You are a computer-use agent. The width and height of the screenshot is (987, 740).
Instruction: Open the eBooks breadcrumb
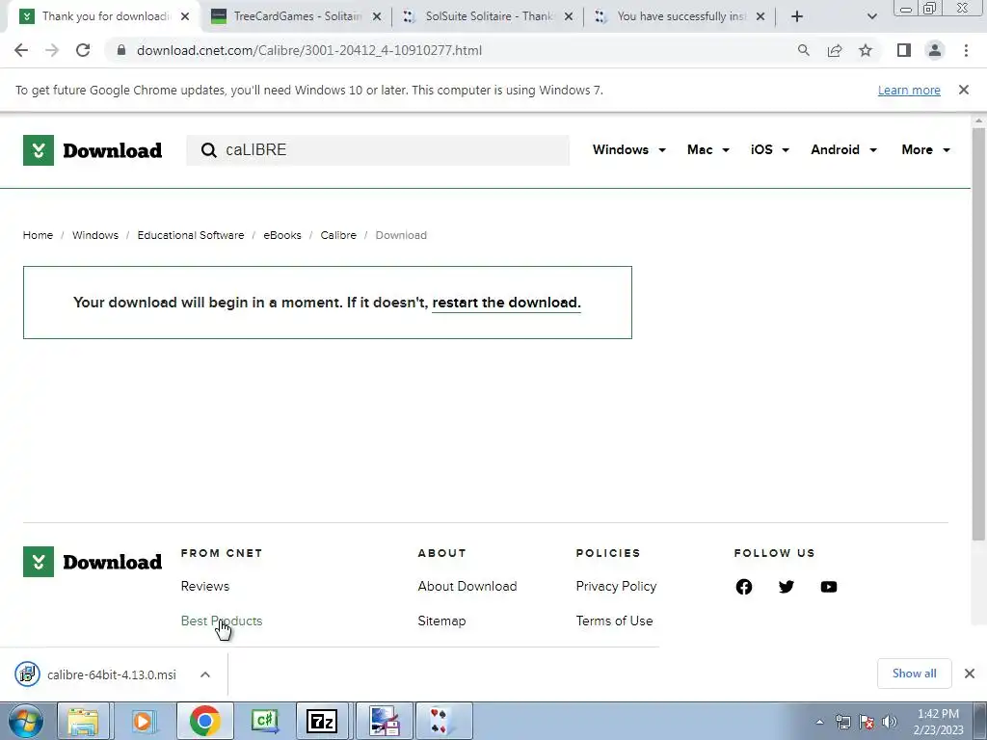click(282, 235)
